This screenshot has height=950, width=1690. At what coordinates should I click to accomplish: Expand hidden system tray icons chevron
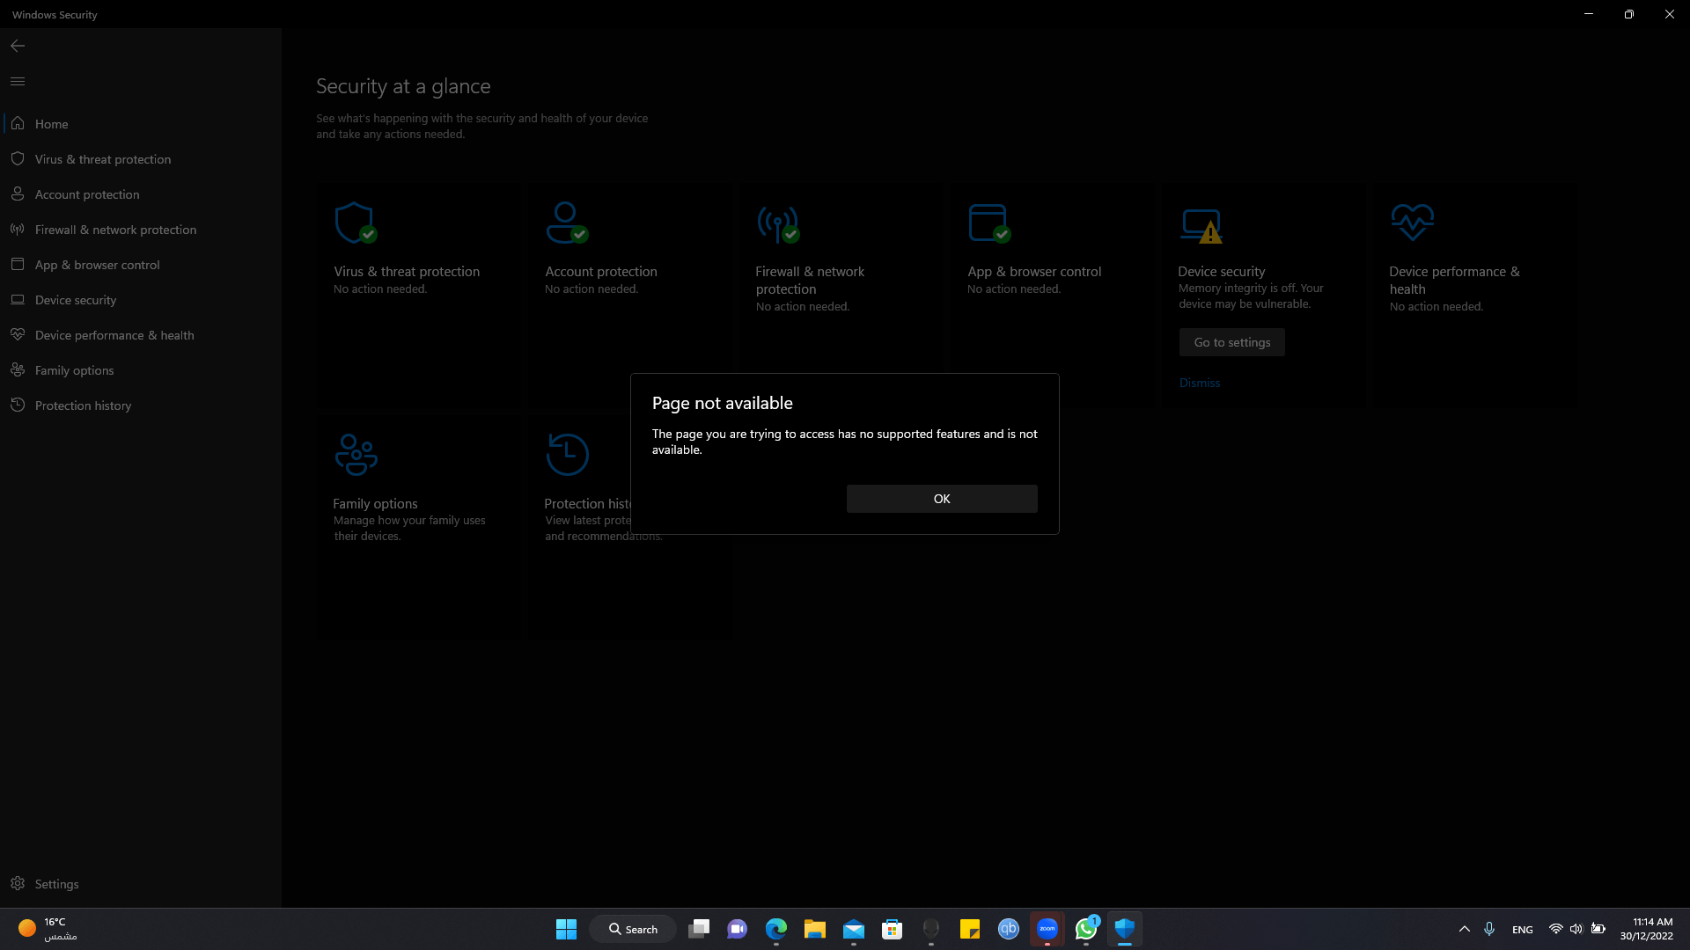pyautogui.click(x=1464, y=929)
